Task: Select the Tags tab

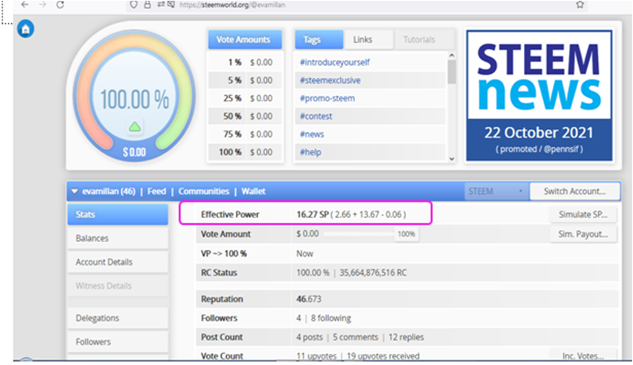Action: (319, 39)
